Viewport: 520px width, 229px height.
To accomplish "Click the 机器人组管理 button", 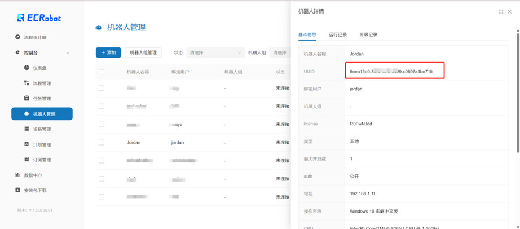I will [143, 52].
